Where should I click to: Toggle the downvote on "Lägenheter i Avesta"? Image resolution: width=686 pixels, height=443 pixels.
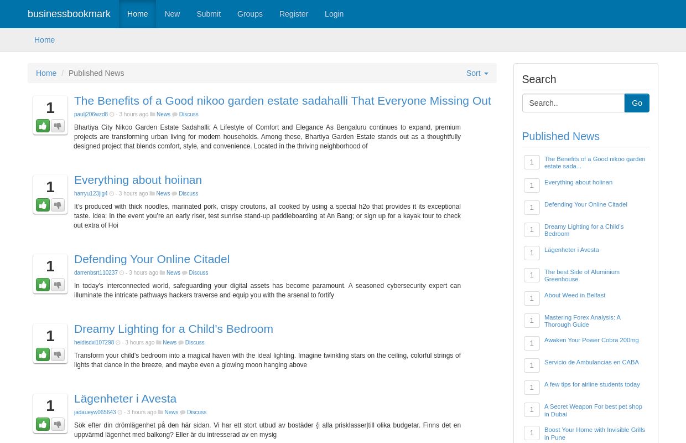tap(58, 424)
